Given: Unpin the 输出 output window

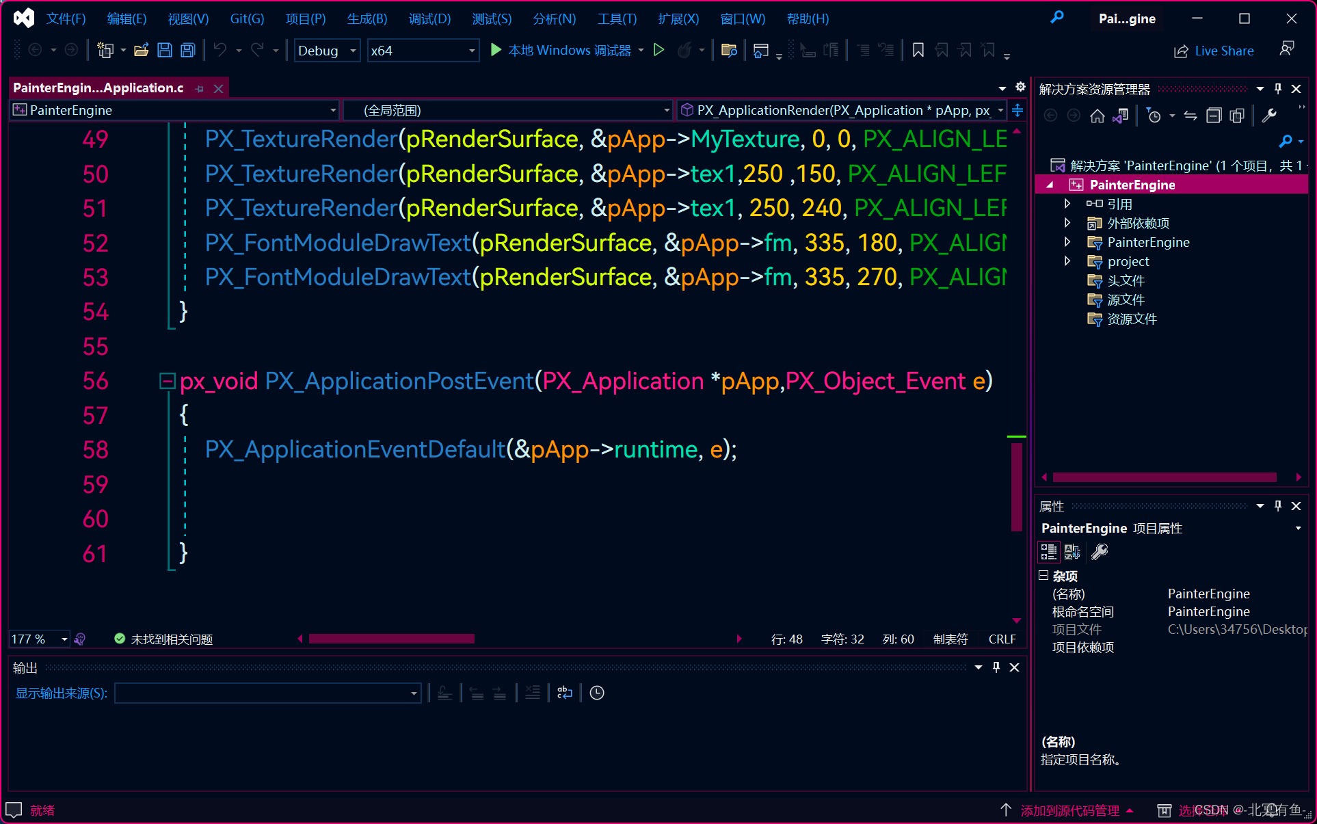Looking at the screenshot, I should (x=996, y=667).
